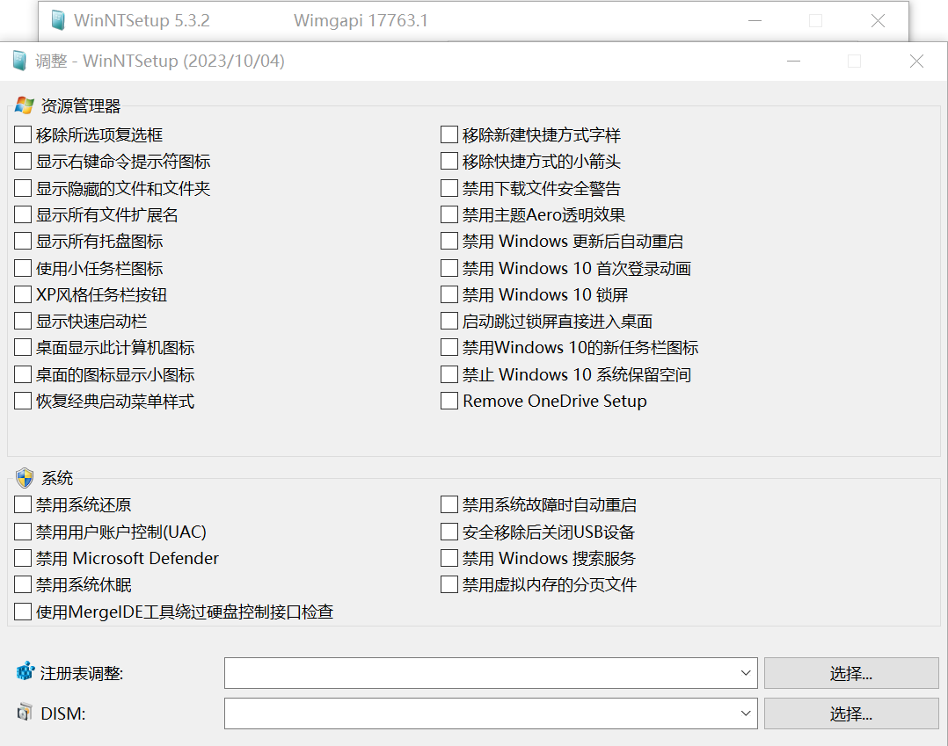Check 禁用 Windows 搜索服务 option
The image size is (948, 746).
[449, 558]
